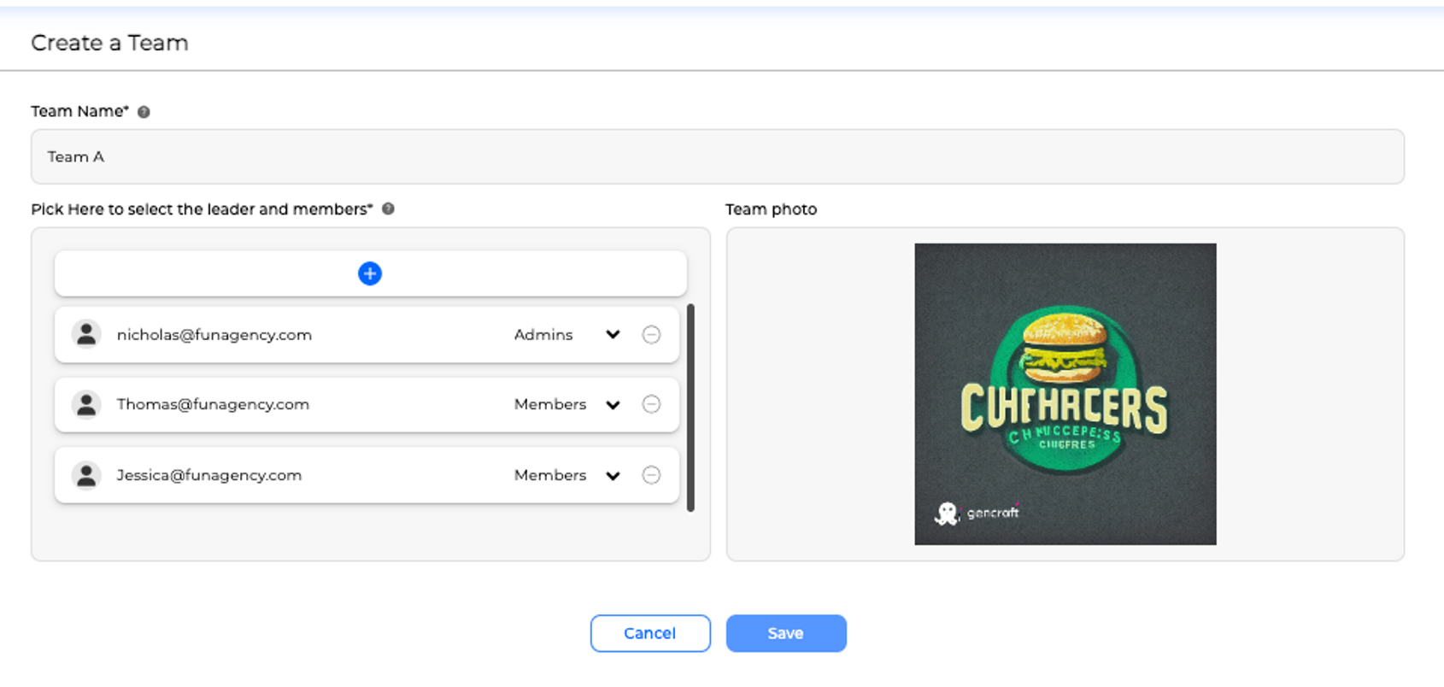1444x687 pixels.
Task: Select the nicholas@funagency.com email text
Action: pos(214,335)
